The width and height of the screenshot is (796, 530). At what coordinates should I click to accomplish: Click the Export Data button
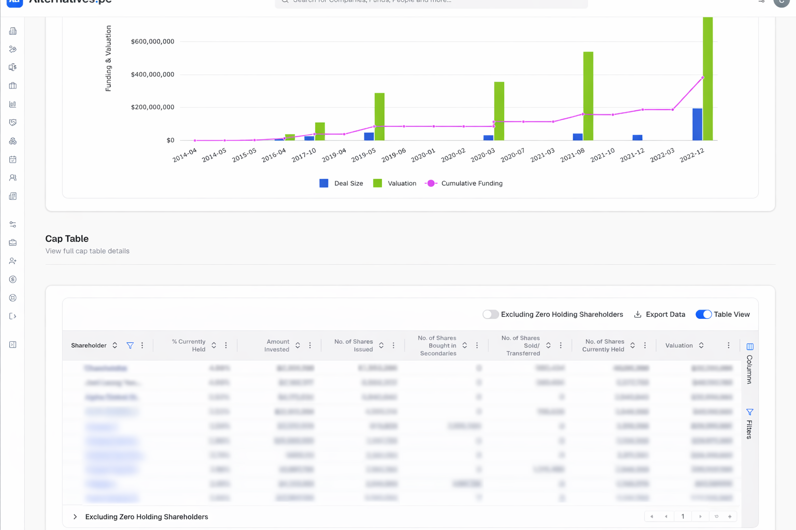click(659, 314)
